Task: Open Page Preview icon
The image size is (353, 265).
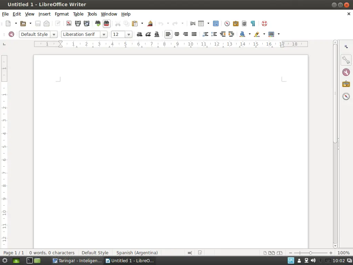Action: click(x=87, y=23)
